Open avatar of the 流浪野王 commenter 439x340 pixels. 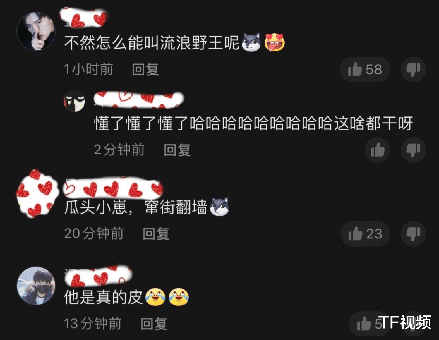click(36, 31)
